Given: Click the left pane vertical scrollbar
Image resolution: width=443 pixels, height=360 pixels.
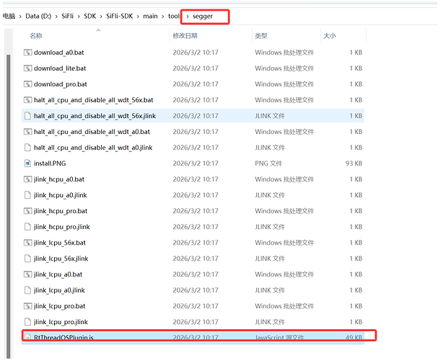Looking at the screenshot, I should click(9, 206).
